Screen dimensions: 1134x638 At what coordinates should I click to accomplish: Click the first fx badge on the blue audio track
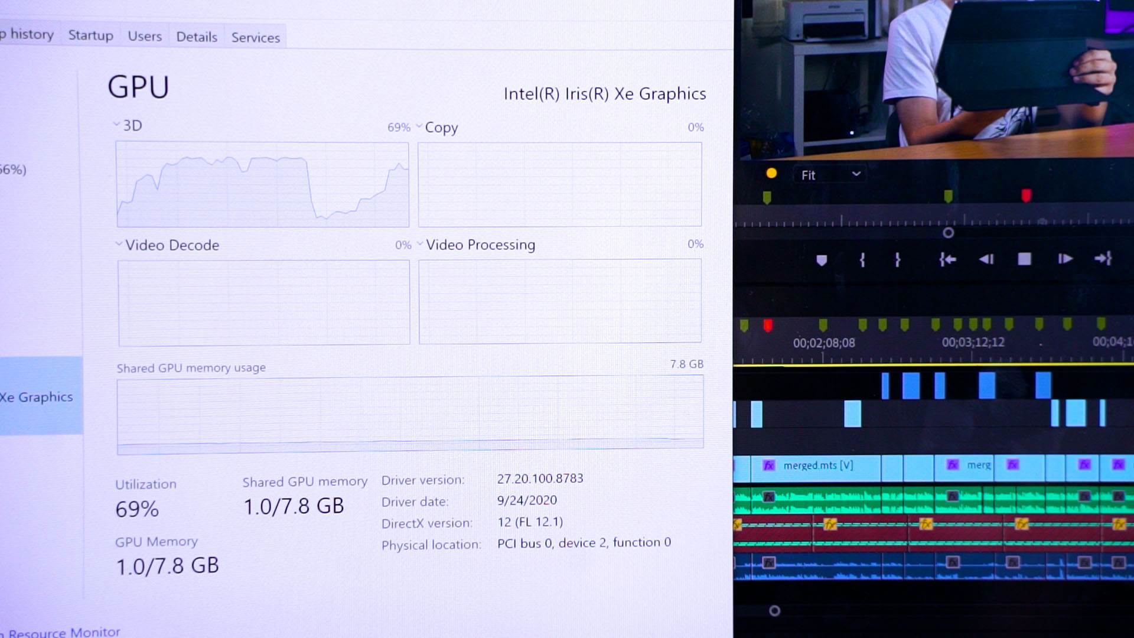click(768, 562)
